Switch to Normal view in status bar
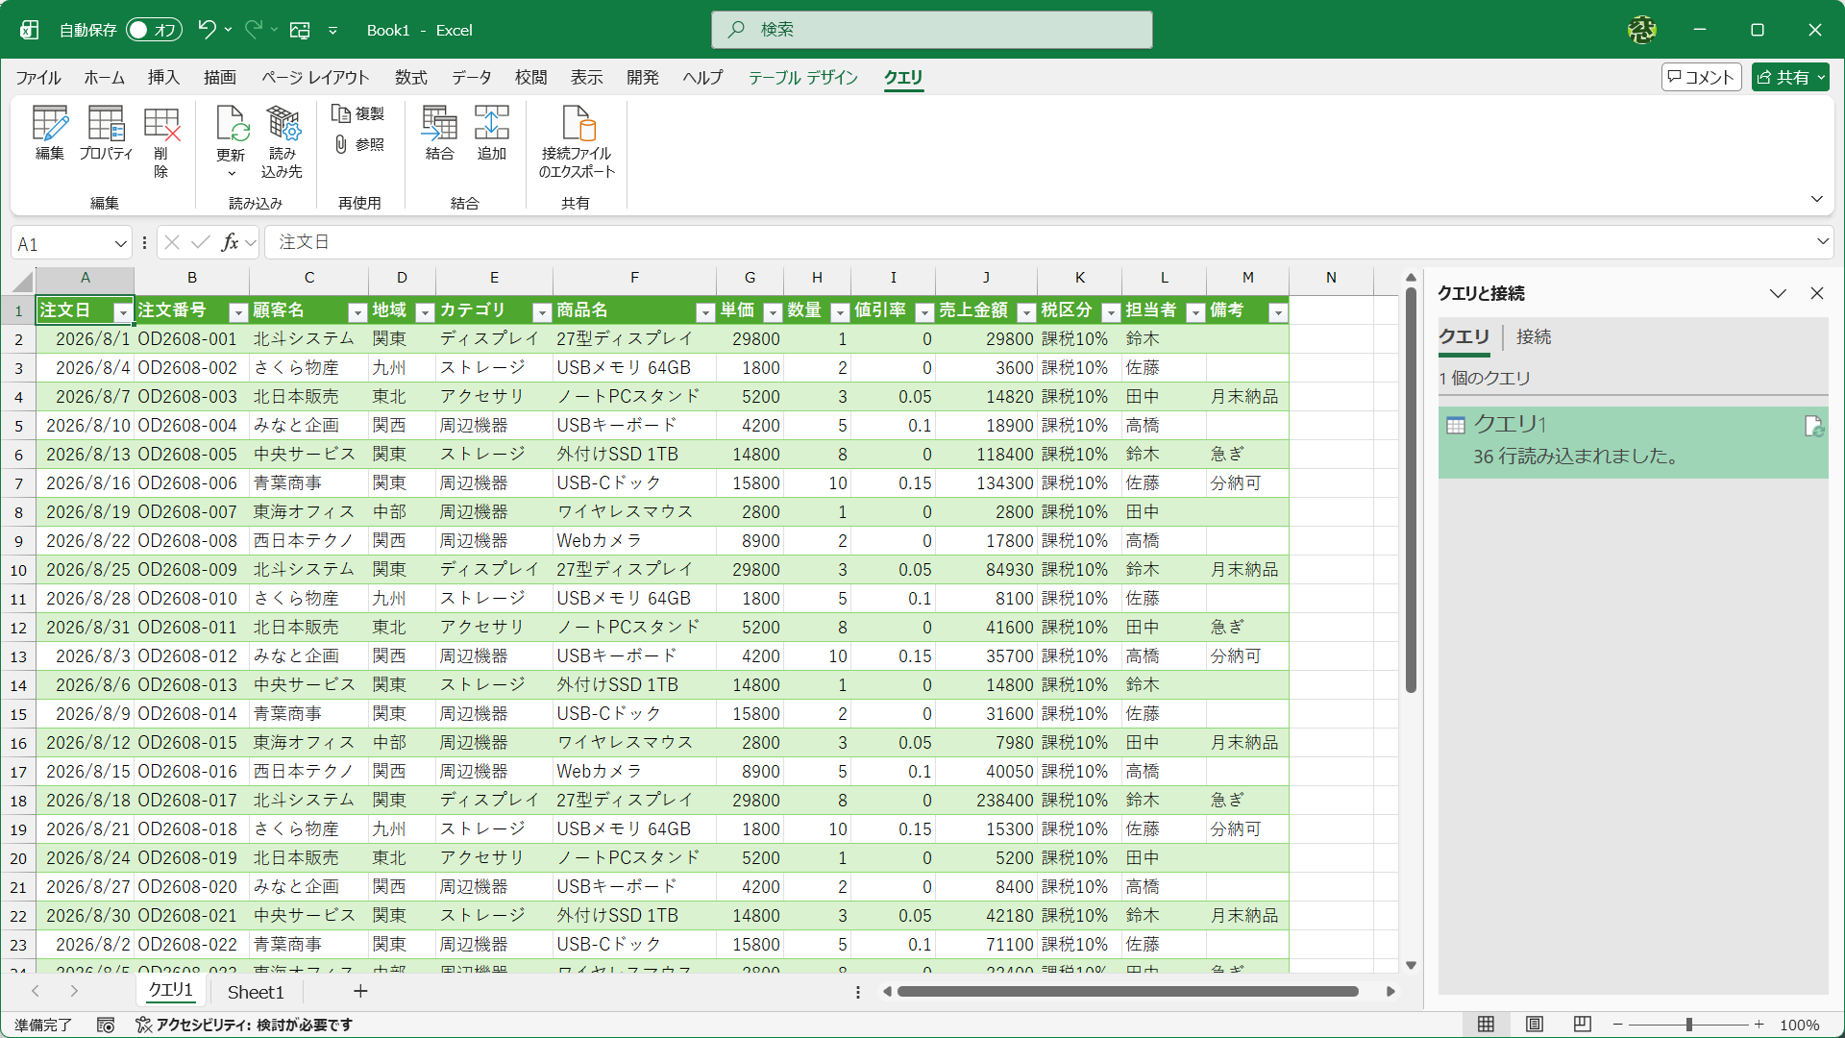The width and height of the screenshot is (1845, 1038). 1486,1025
